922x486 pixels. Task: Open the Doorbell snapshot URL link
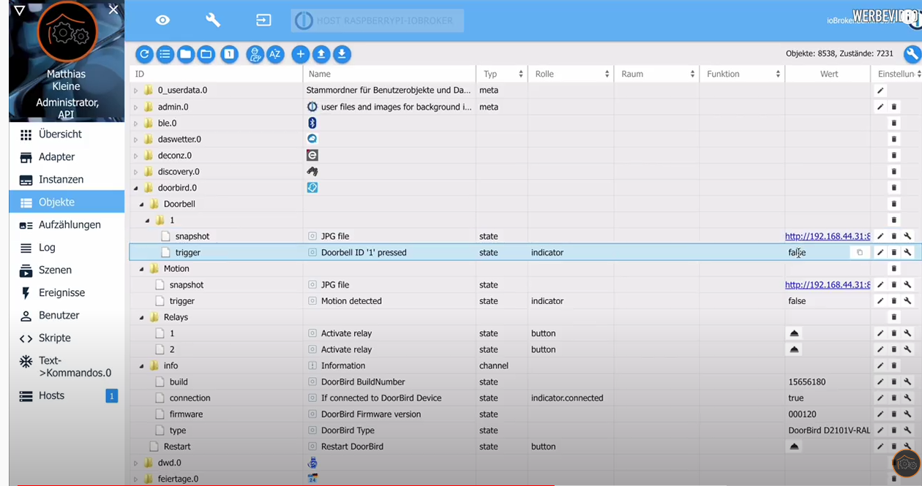point(828,236)
